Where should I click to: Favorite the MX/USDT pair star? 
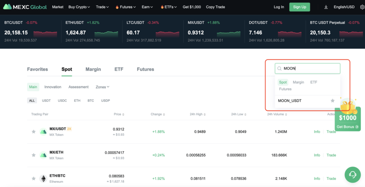pyautogui.click(x=34, y=132)
